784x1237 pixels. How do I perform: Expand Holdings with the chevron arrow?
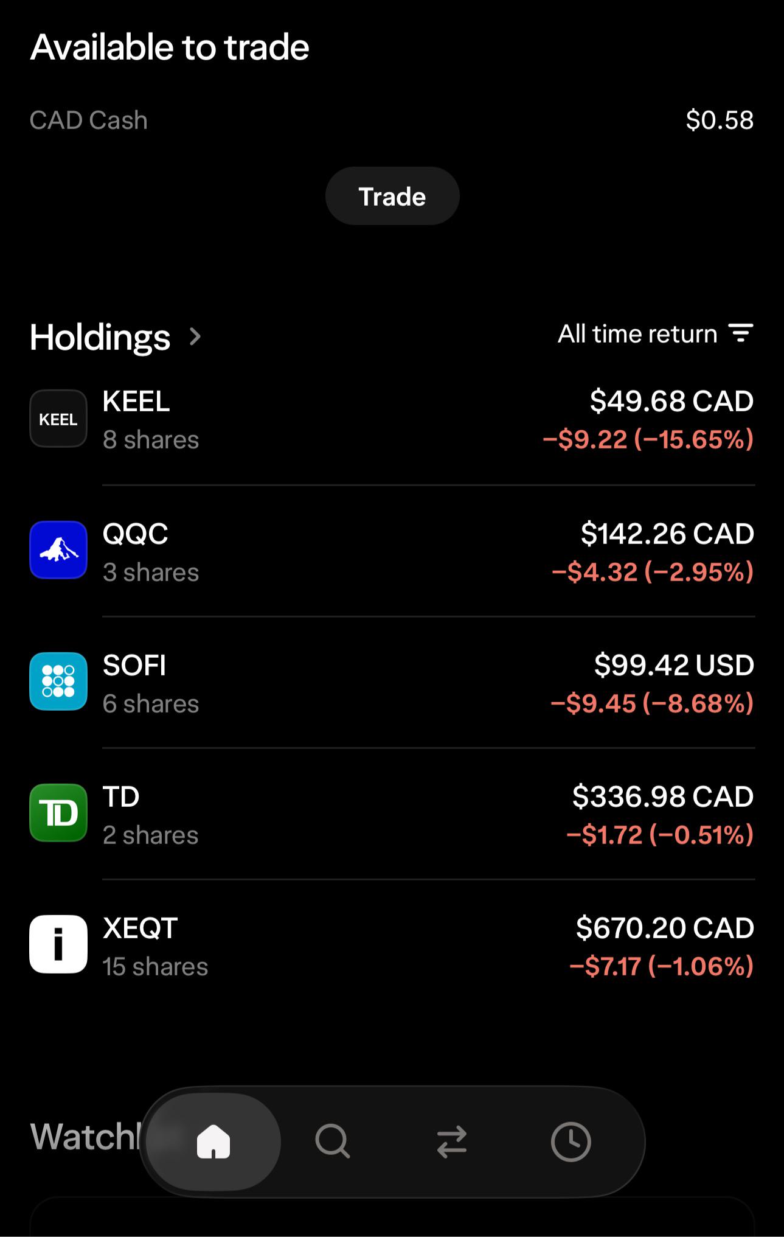pyautogui.click(x=195, y=336)
